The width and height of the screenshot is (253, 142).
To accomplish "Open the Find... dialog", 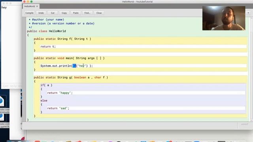I will pos(87,13).
